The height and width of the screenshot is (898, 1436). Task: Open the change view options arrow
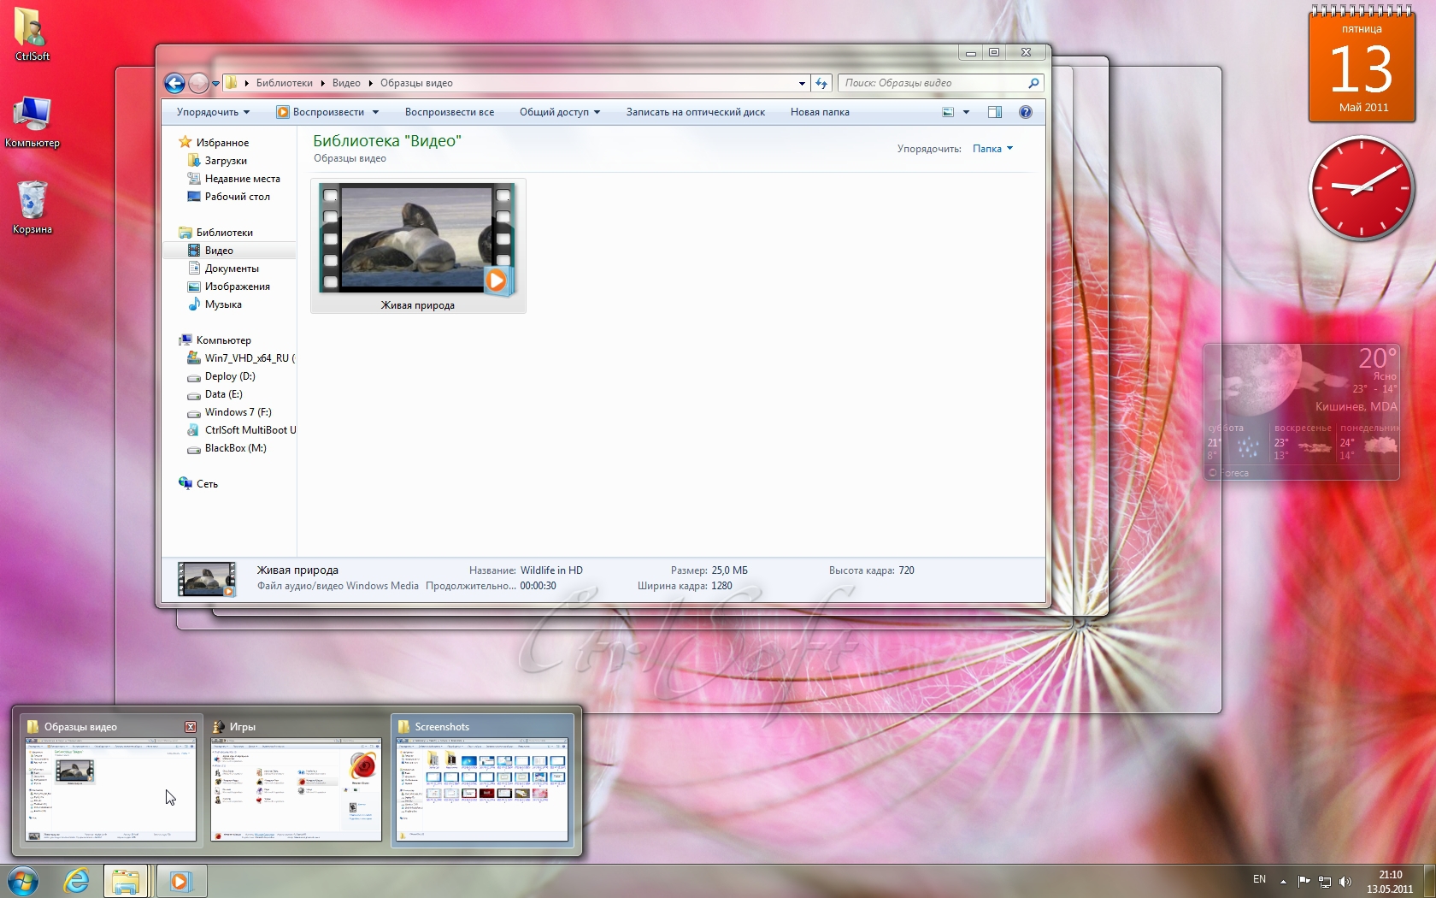pyautogui.click(x=967, y=112)
